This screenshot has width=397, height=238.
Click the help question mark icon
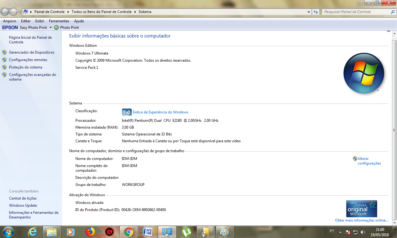click(x=388, y=31)
